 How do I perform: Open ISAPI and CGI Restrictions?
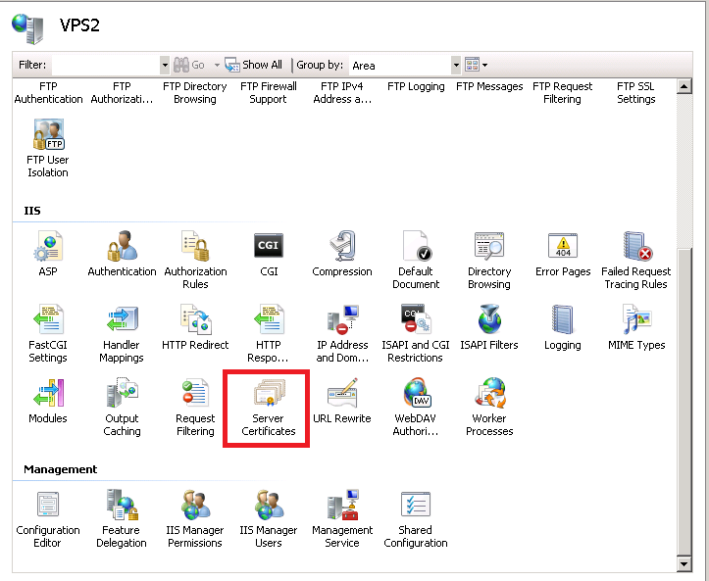click(416, 333)
